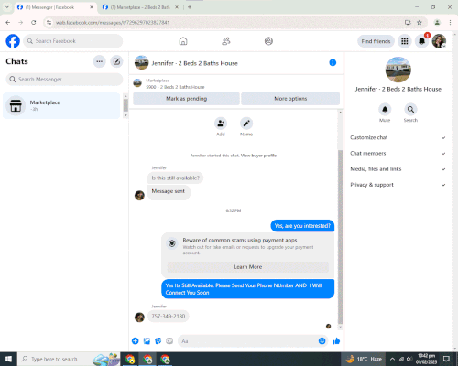Click the message scrollbar thumb
The width and height of the screenshot is (458, 366).
click(x=340, y=237)
